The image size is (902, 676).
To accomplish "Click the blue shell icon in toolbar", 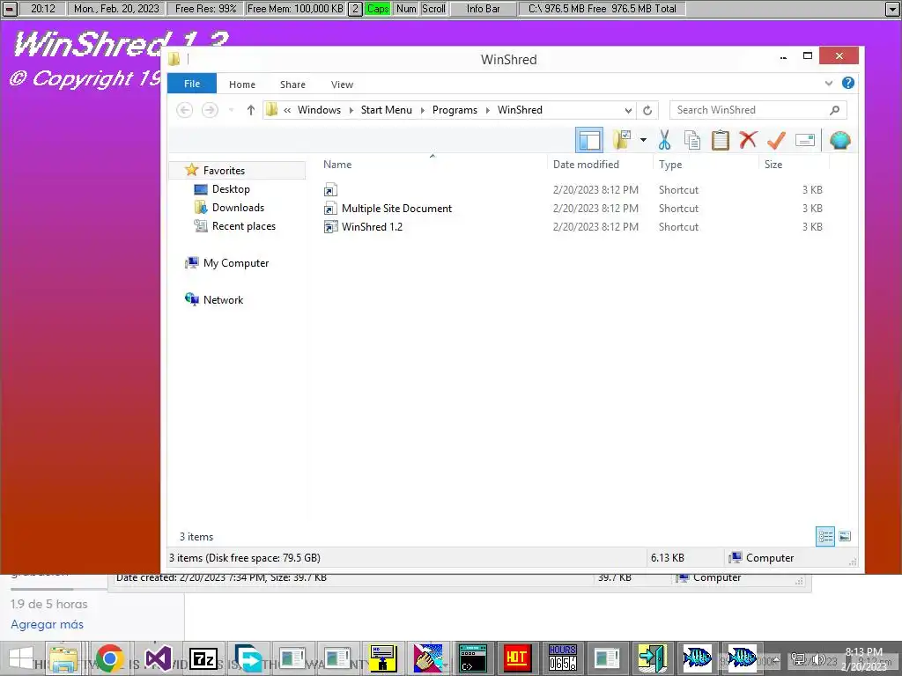I will [x=839, y=140].
